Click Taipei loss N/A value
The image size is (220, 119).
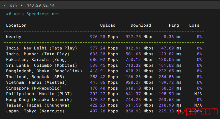pyautogui.click(x=198, y=105)
